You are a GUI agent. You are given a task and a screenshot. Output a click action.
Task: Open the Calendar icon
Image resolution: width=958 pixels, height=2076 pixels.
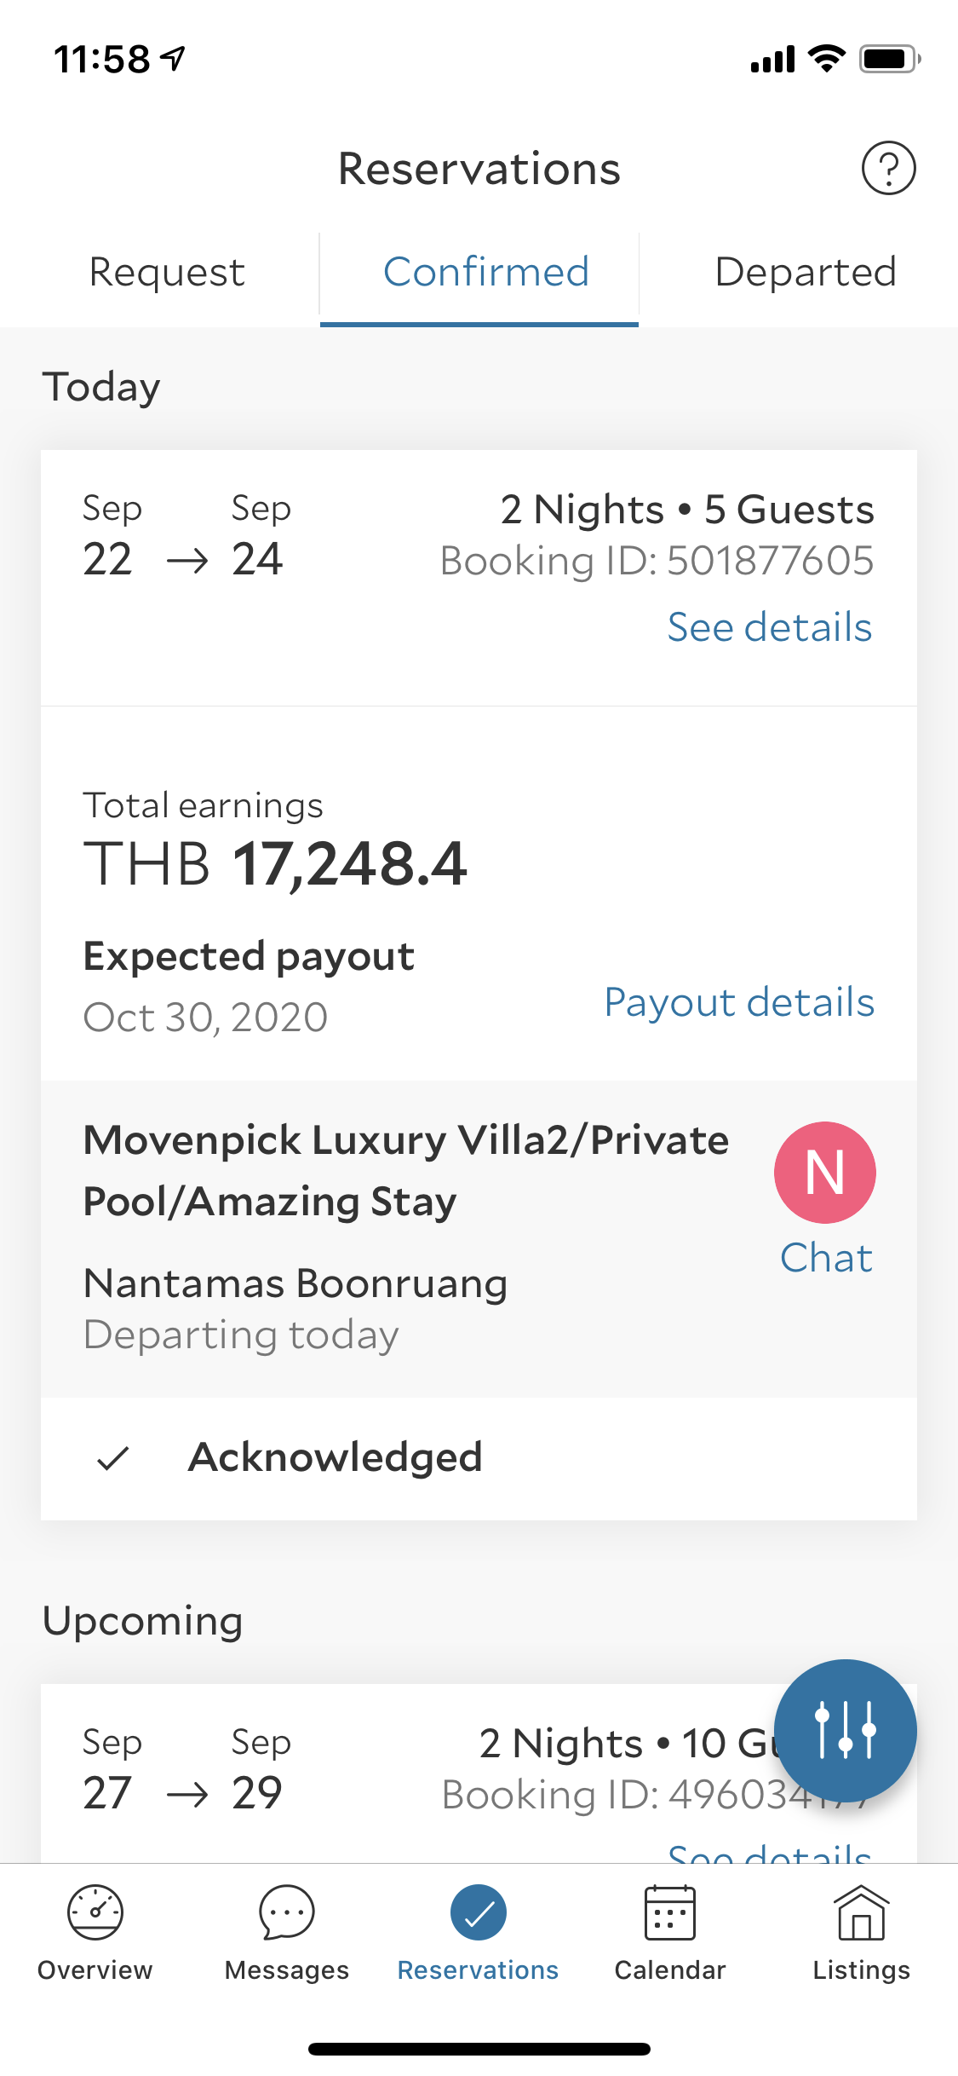pos(670,1912)
